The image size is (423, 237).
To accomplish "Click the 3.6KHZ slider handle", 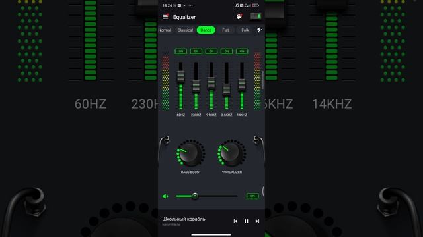I will [x=227, y=90].
